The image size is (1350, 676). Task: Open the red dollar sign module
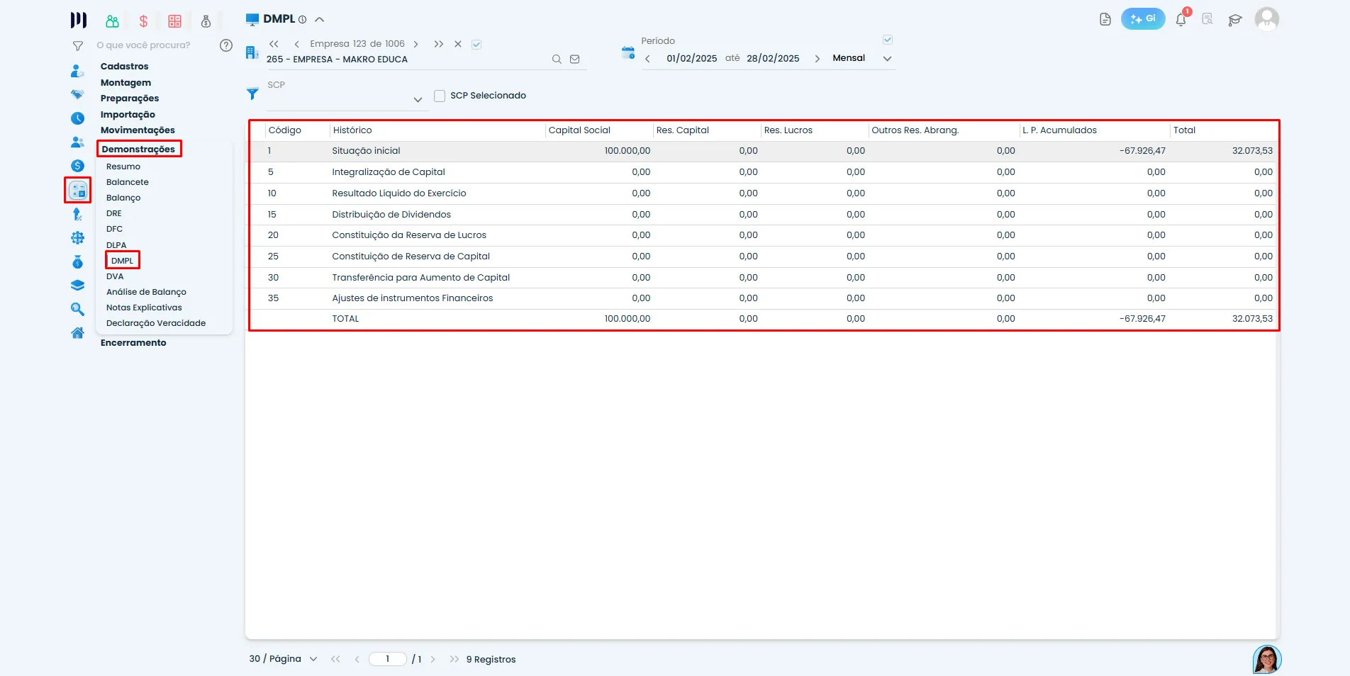click(x=143, y=21)
